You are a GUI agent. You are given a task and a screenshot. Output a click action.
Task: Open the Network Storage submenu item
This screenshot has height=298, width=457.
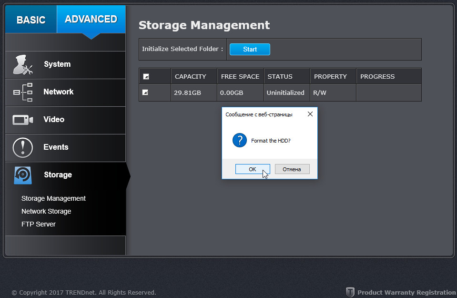46,211
